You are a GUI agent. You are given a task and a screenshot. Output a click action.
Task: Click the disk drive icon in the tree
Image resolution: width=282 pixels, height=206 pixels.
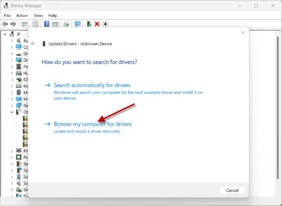[x=19, y=54]
